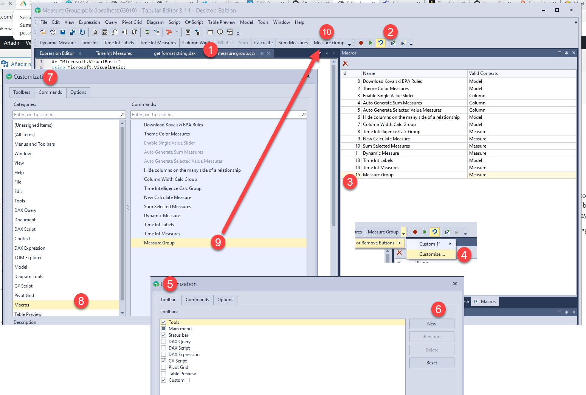Open the Pivot Grid menu
Image resolution: width=586 pixels, height=395 pixels.
click(132, 22)
